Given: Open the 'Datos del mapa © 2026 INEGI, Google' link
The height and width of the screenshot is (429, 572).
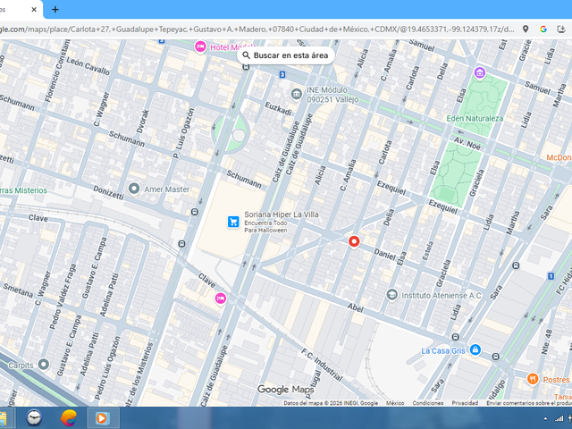Looking at the screenshot, I should pyautogui.click(x=331, y=403).
